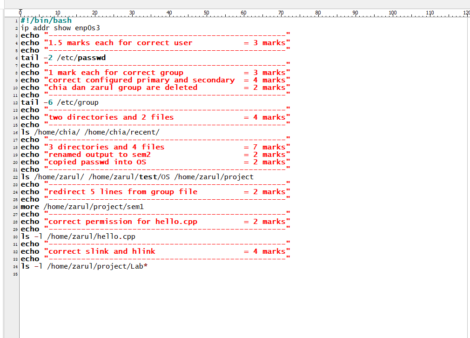Image resolution: width=470 pixels, height=338 pixels.
Task: Click the shebang line #!/bin/bash
Action: click(46, 20)
